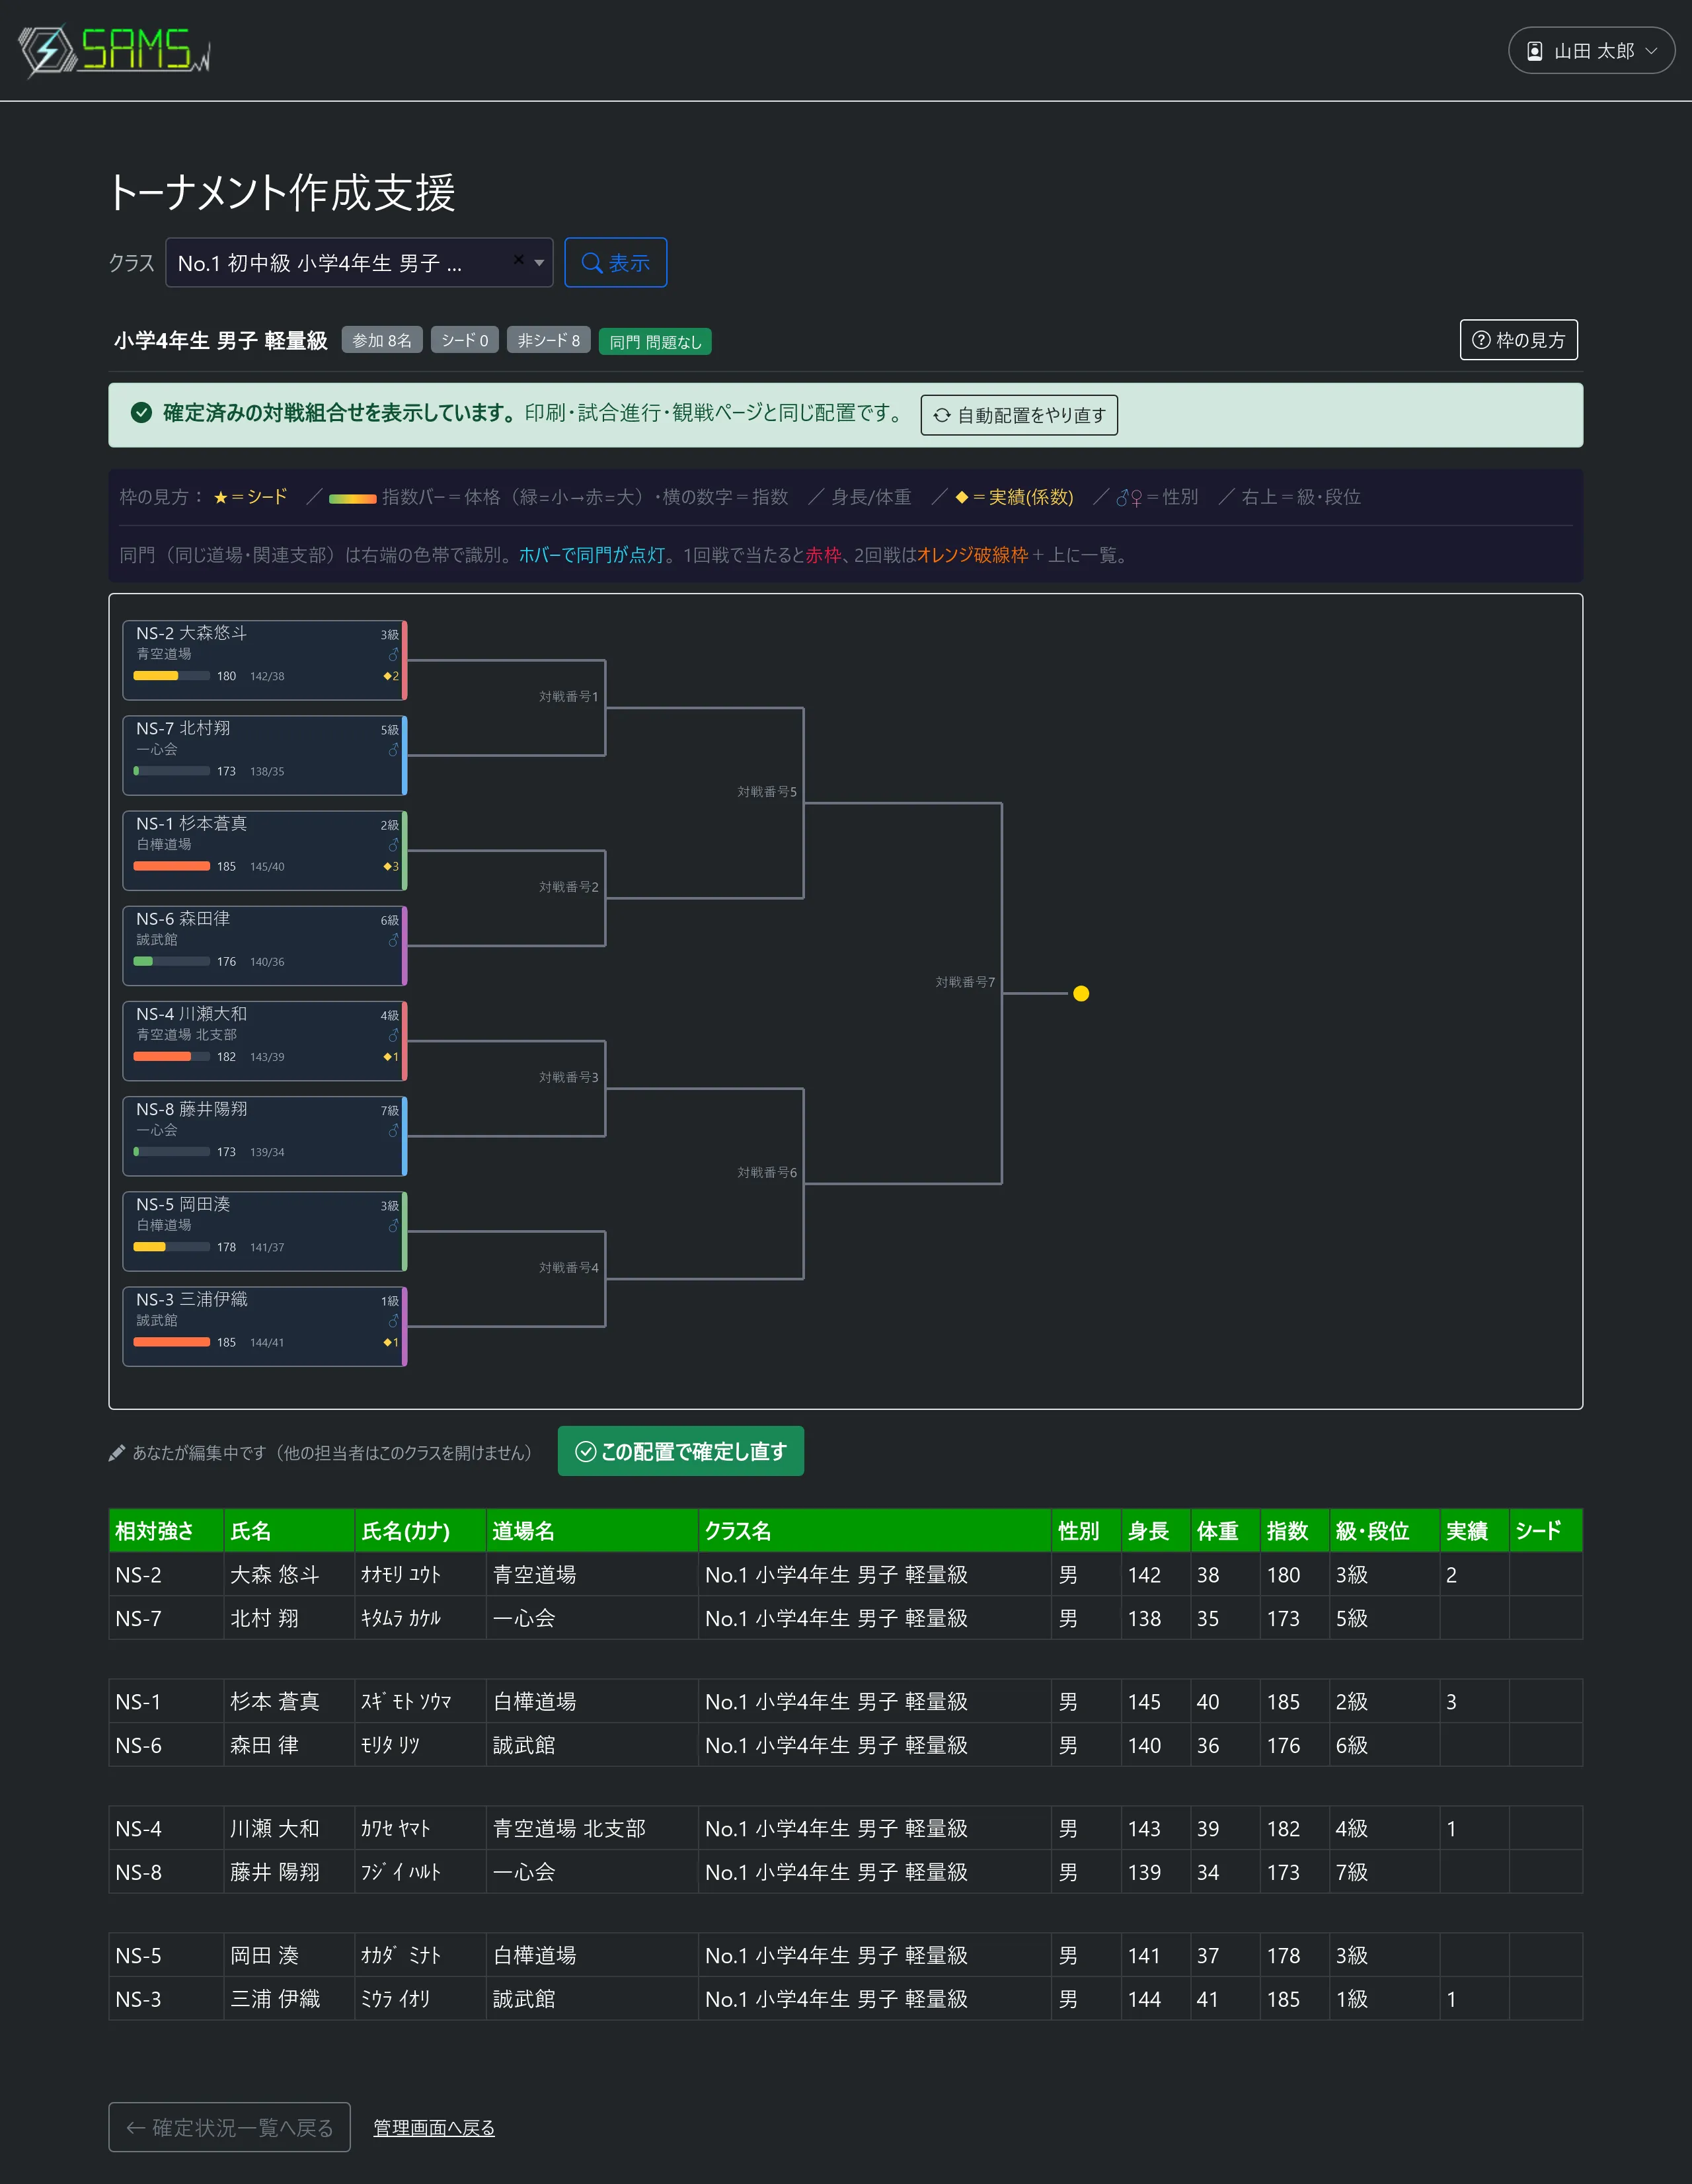This screenshot has width=1692, height=2184.
Task: Click the 指数 column header
Action: (1294, 1530)
